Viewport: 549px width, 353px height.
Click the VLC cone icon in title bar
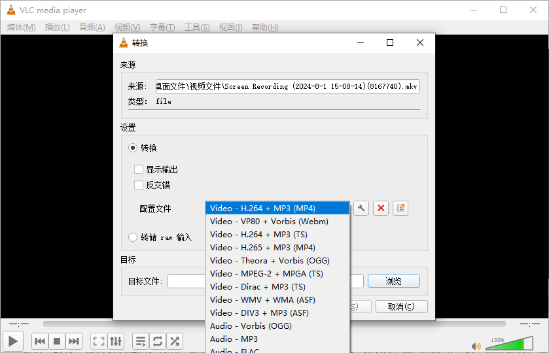[x=11, y=10]
